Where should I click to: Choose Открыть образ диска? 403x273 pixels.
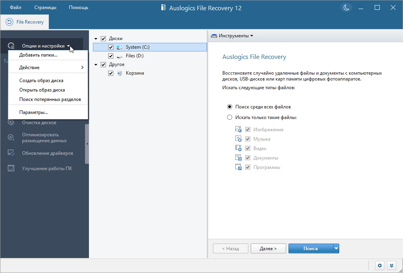[48, 90]
